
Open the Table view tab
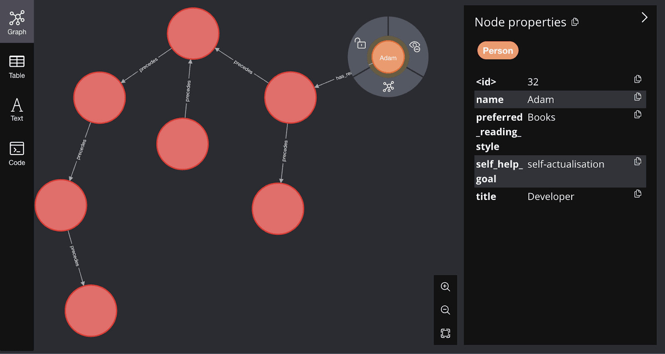coord(17,67)
